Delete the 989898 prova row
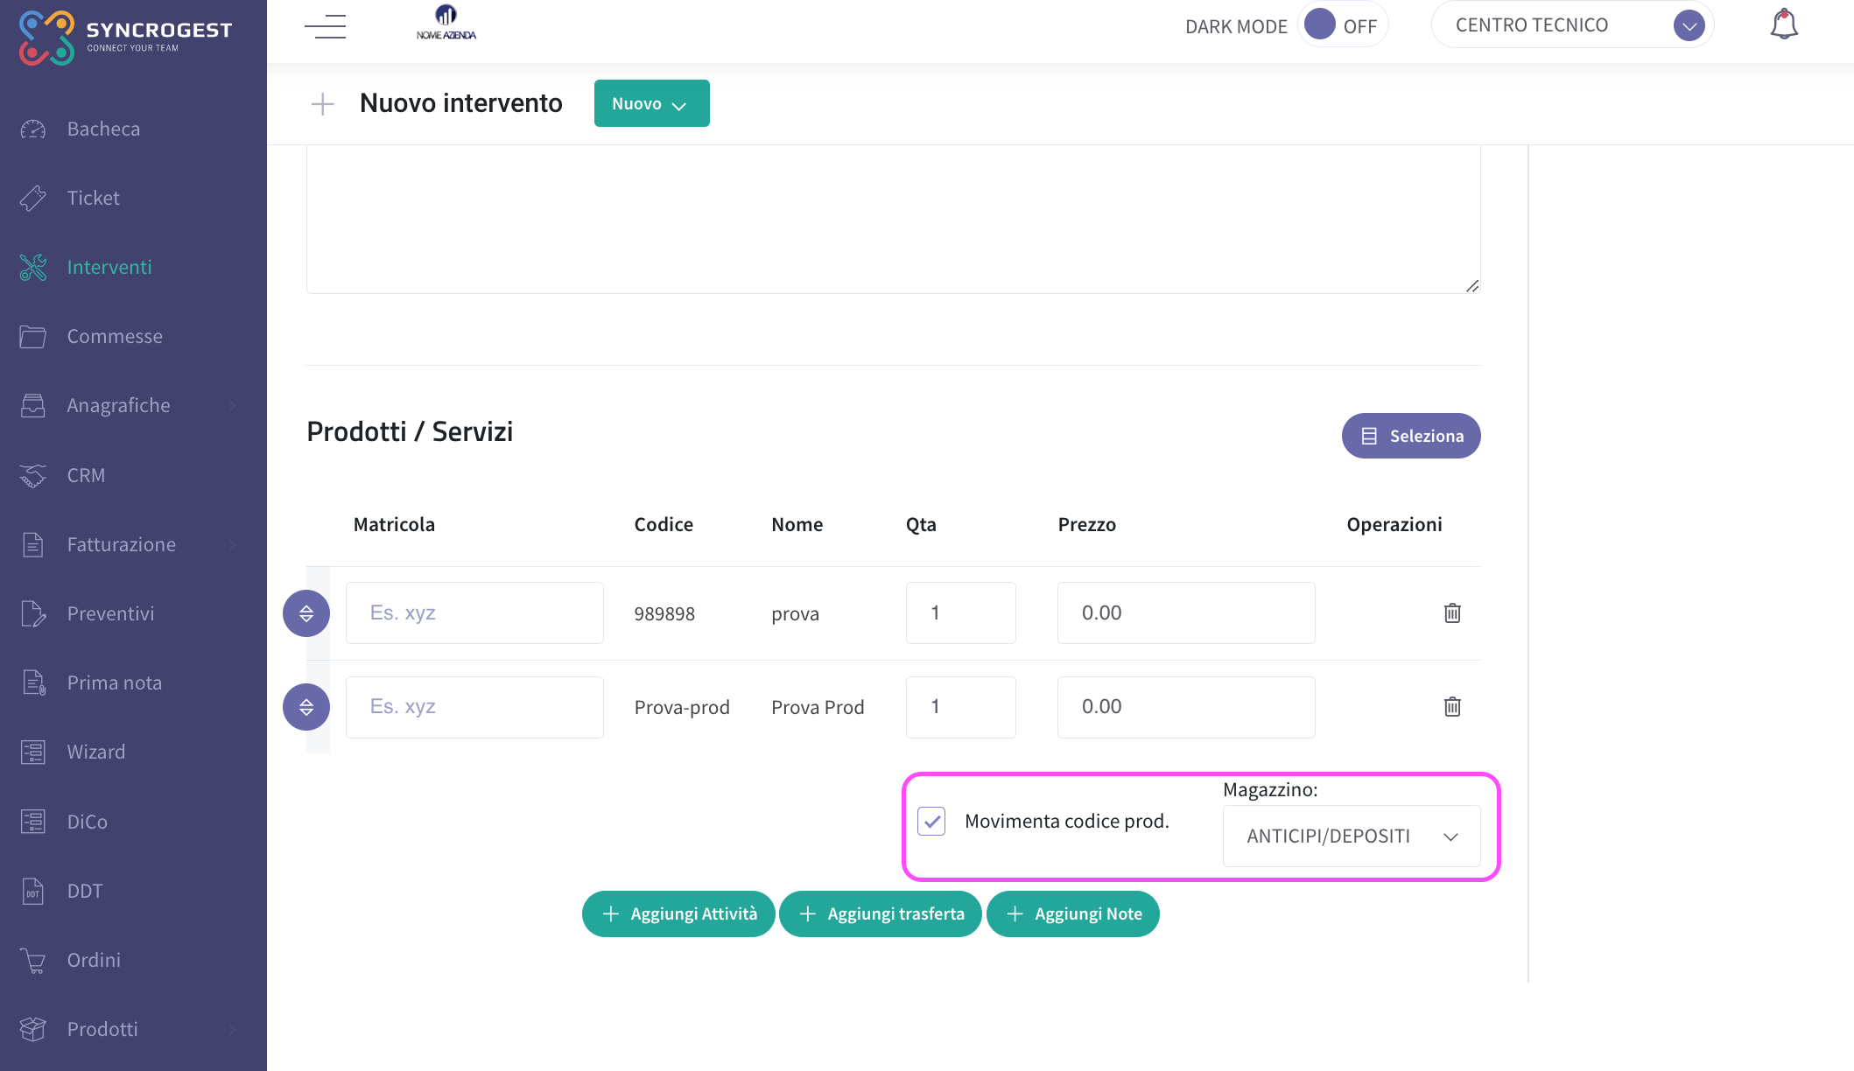The height and width of the screenshot is (1071, 1854). 1452,612
